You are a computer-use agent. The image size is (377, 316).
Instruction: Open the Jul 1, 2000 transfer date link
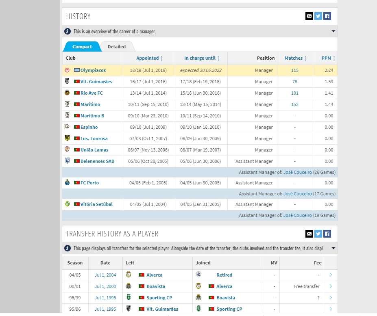coord(105,286)
